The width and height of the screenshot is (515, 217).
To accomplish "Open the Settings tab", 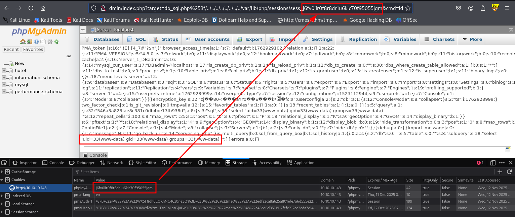I will pyautogui.click(x=317, y=39).
